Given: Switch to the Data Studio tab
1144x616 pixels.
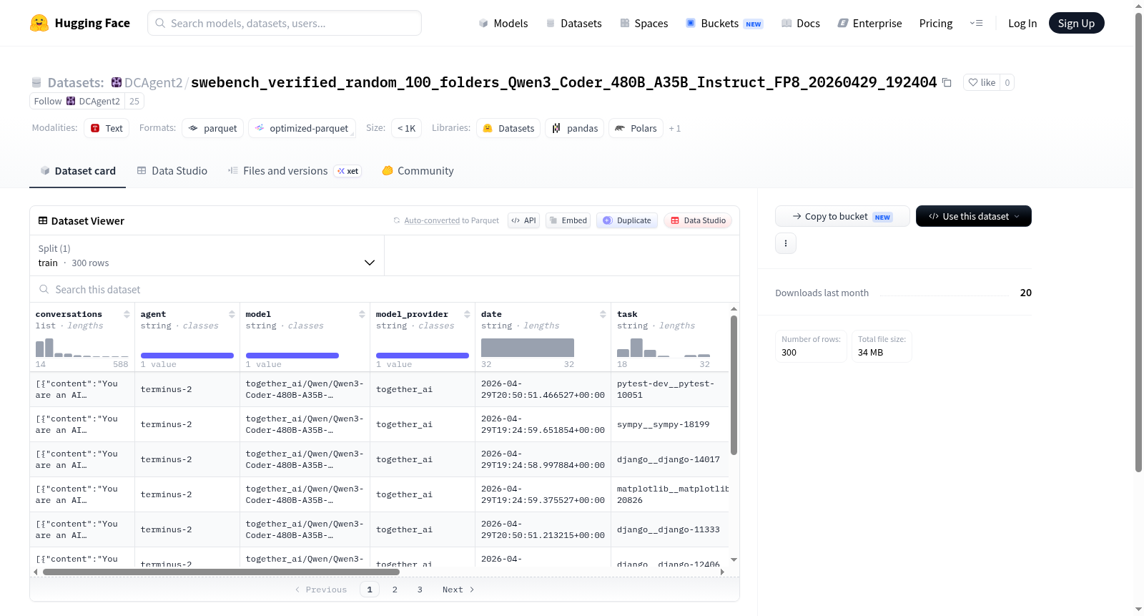Looking at the screenshot, I should click(172, 170).
